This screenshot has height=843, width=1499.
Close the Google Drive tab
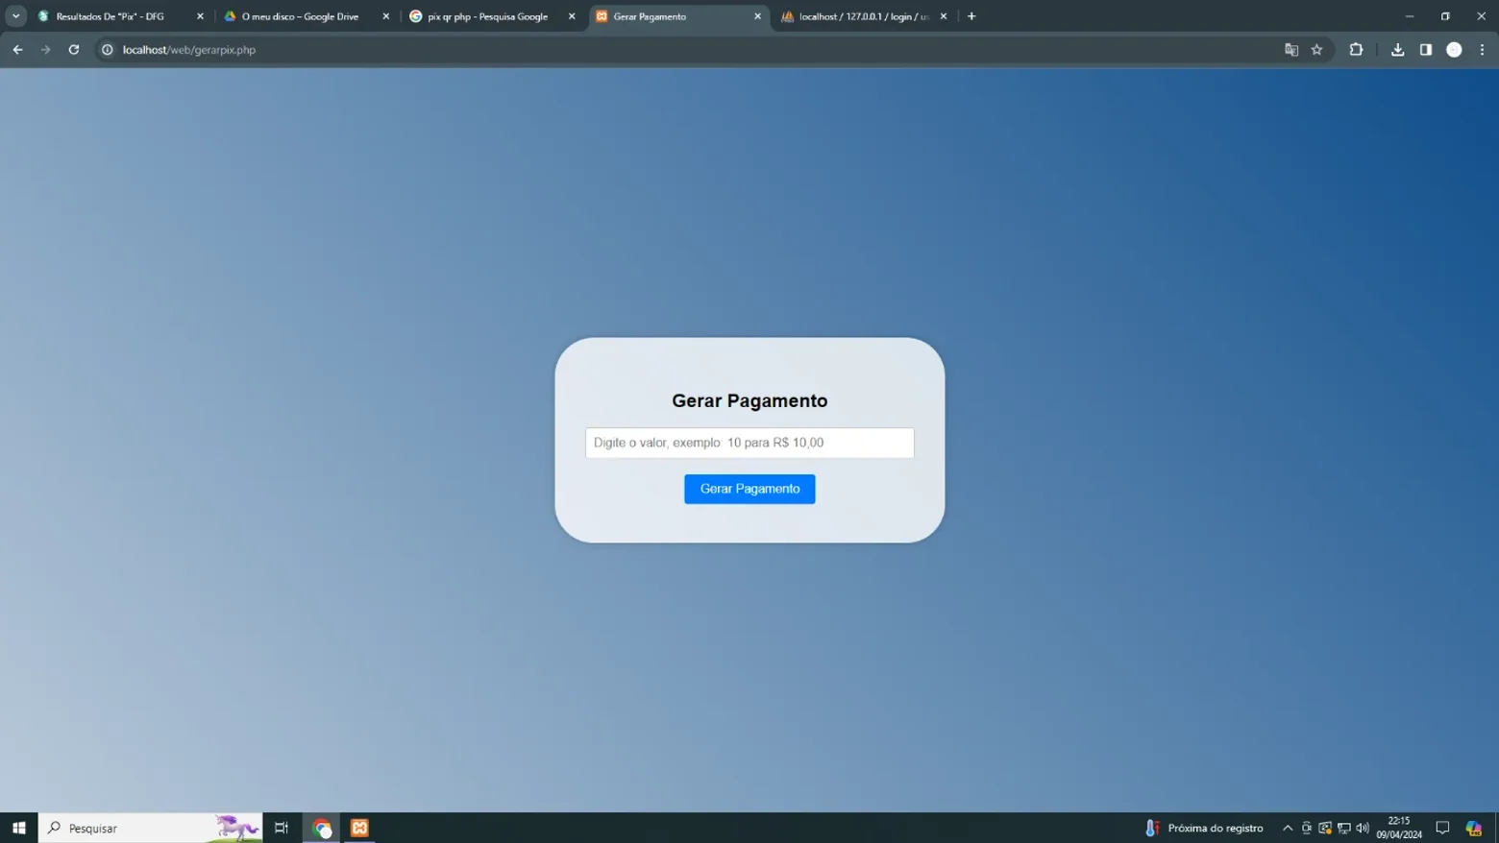pos(386,16)
